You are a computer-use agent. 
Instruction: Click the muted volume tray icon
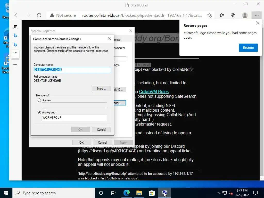(230, 193)
